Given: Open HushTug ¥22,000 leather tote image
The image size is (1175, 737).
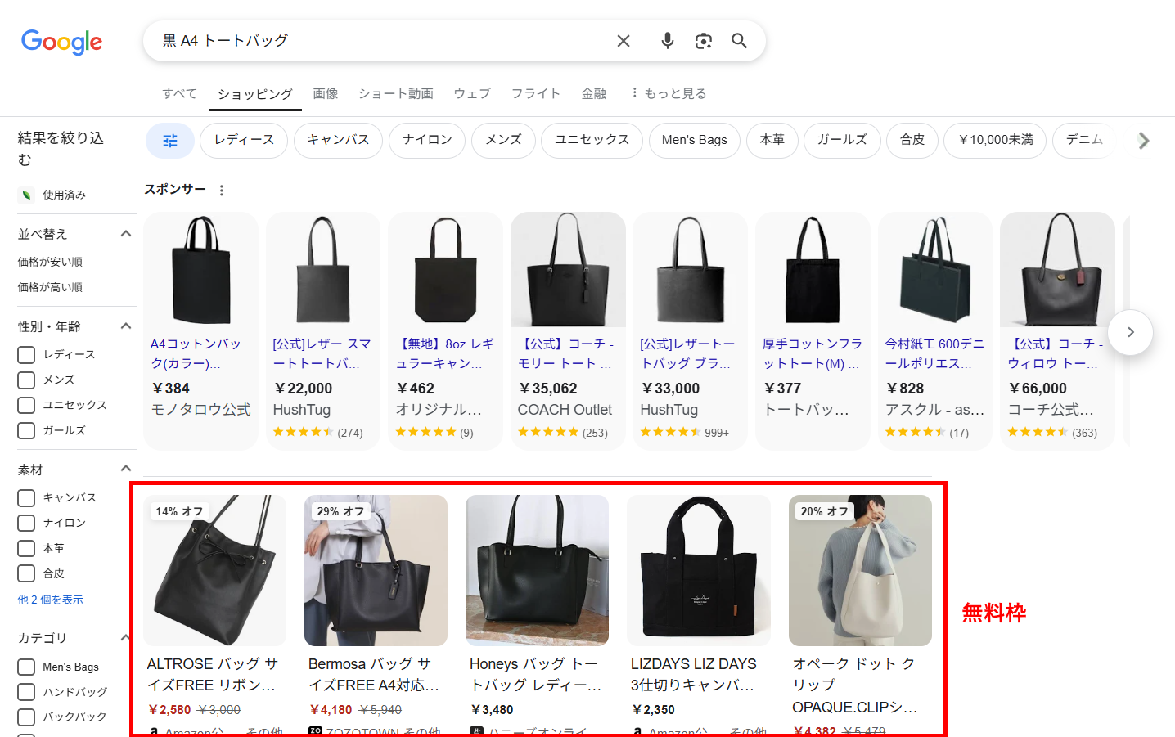Looking at the screenshot, I should point(323,270).
